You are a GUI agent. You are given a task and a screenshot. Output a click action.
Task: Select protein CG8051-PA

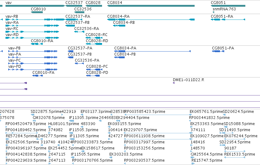point(223,48)
